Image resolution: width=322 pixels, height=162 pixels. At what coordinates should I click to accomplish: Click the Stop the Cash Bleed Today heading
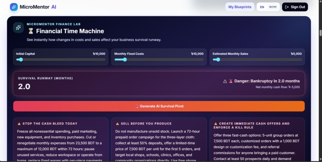(50, 124)
